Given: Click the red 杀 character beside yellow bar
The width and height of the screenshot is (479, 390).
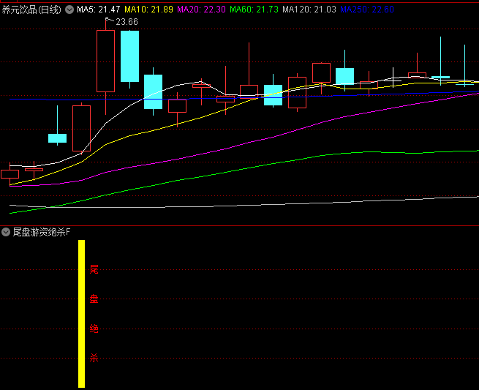Looking at the screenshot, I should click(x=94, y=358).
